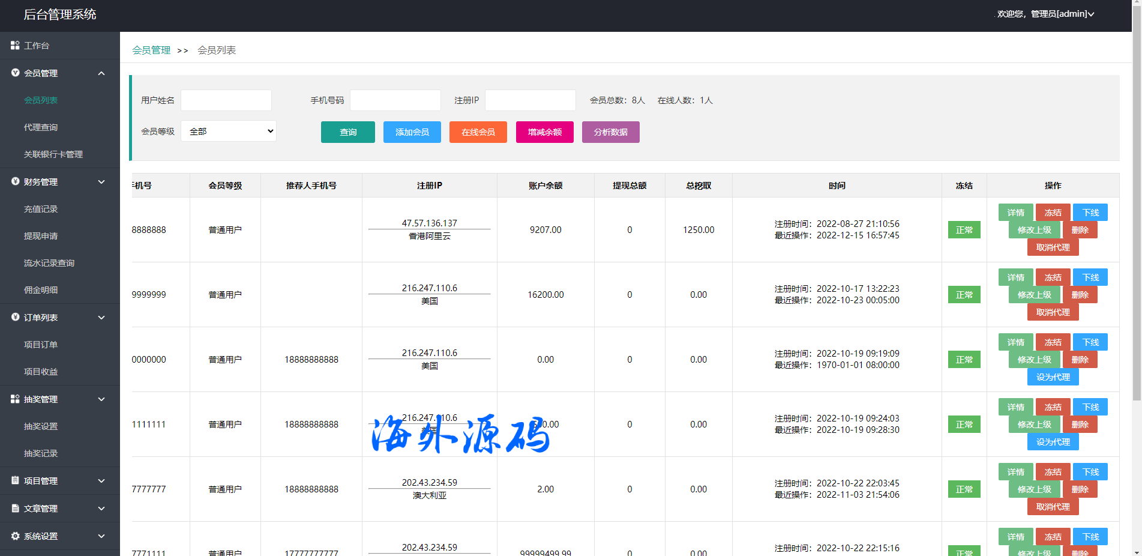Toggle the 正常 status for the 16200.00 balance row

coord(964,295)
